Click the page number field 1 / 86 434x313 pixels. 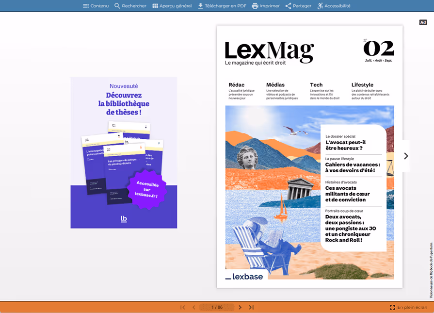point(217,307)
